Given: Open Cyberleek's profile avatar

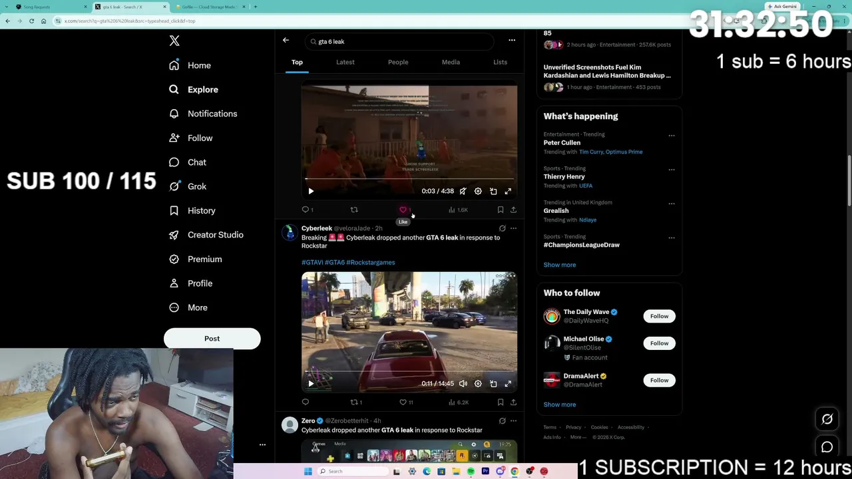Looking at the screenshot, I should tap(290, 233).
